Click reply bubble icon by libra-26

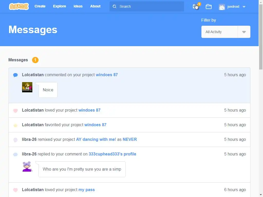click(x=15, y=154)
